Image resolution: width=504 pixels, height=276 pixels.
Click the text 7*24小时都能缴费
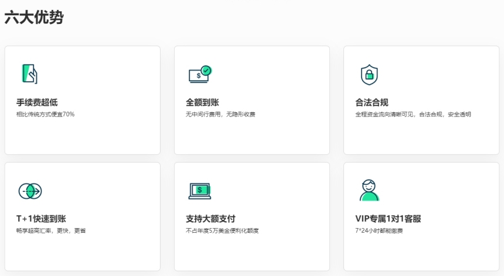click(x=379, y=231)
